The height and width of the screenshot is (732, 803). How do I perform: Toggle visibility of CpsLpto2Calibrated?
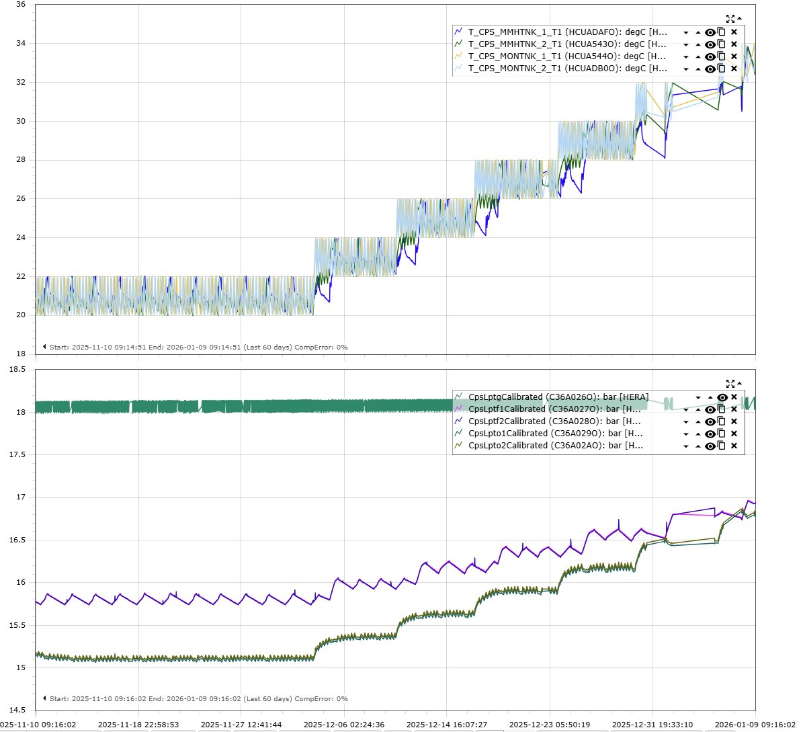click(710, 447)
